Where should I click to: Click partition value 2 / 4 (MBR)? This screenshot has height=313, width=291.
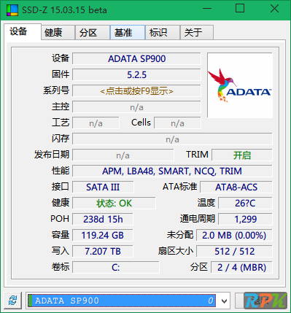(241, 268)
